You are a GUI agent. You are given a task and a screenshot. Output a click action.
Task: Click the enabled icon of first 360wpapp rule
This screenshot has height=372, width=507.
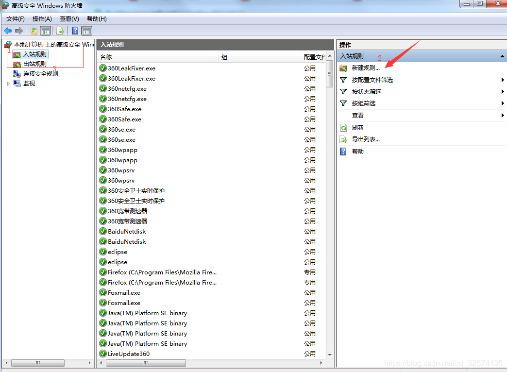pyautogui.click(x=103, y=150)
